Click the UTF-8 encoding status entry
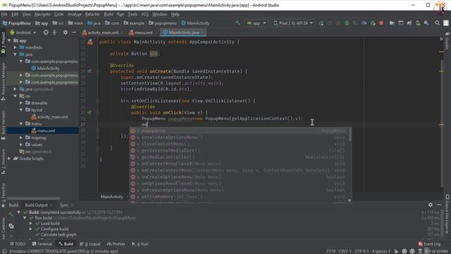Viewport: 451px width, 254px height. coord(362,251)
